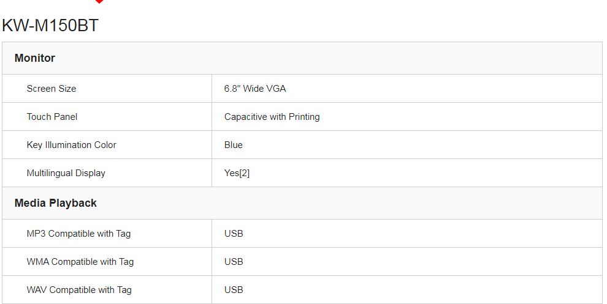Screen dimensions: 607x304
Task: Click the Touch Panel row label
Action: click(x=52, y=117)
